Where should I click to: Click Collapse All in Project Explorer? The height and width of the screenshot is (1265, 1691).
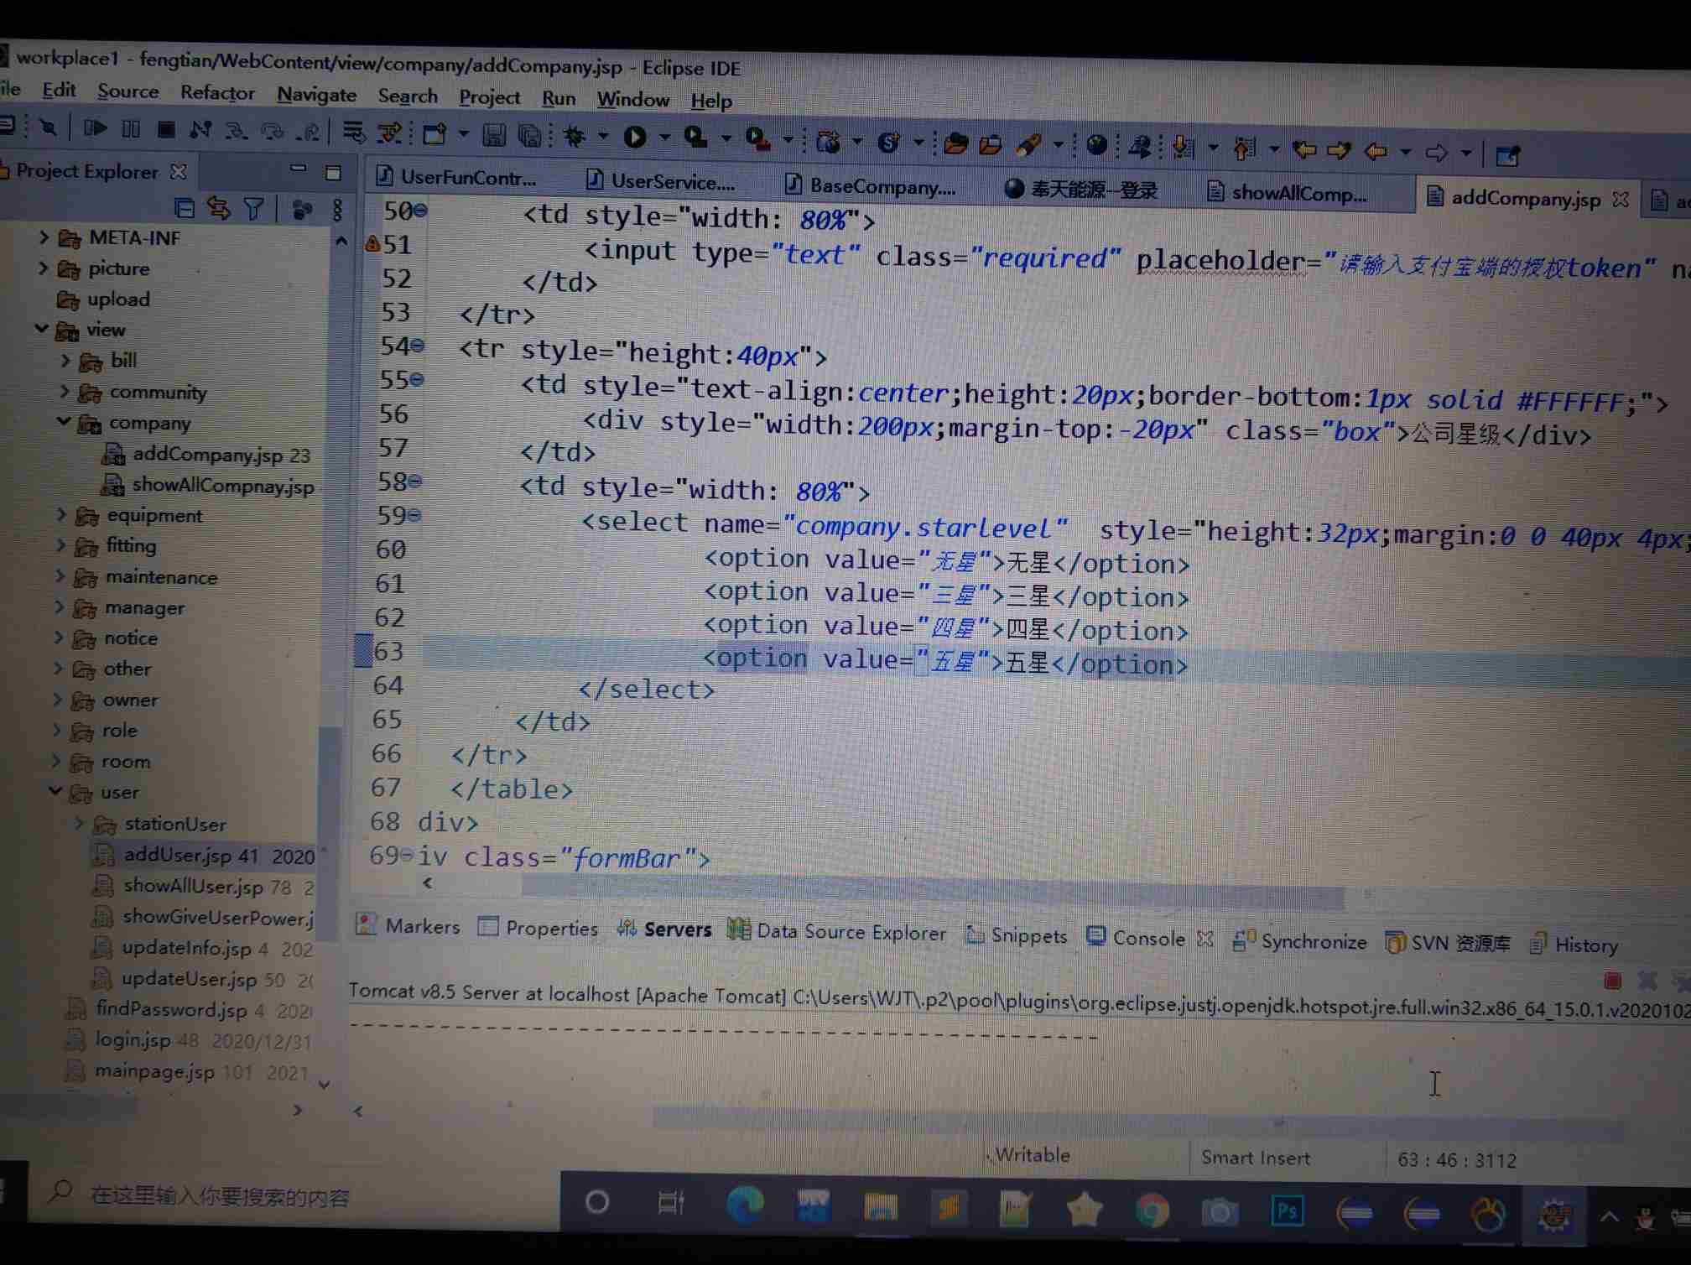(185, 207)
